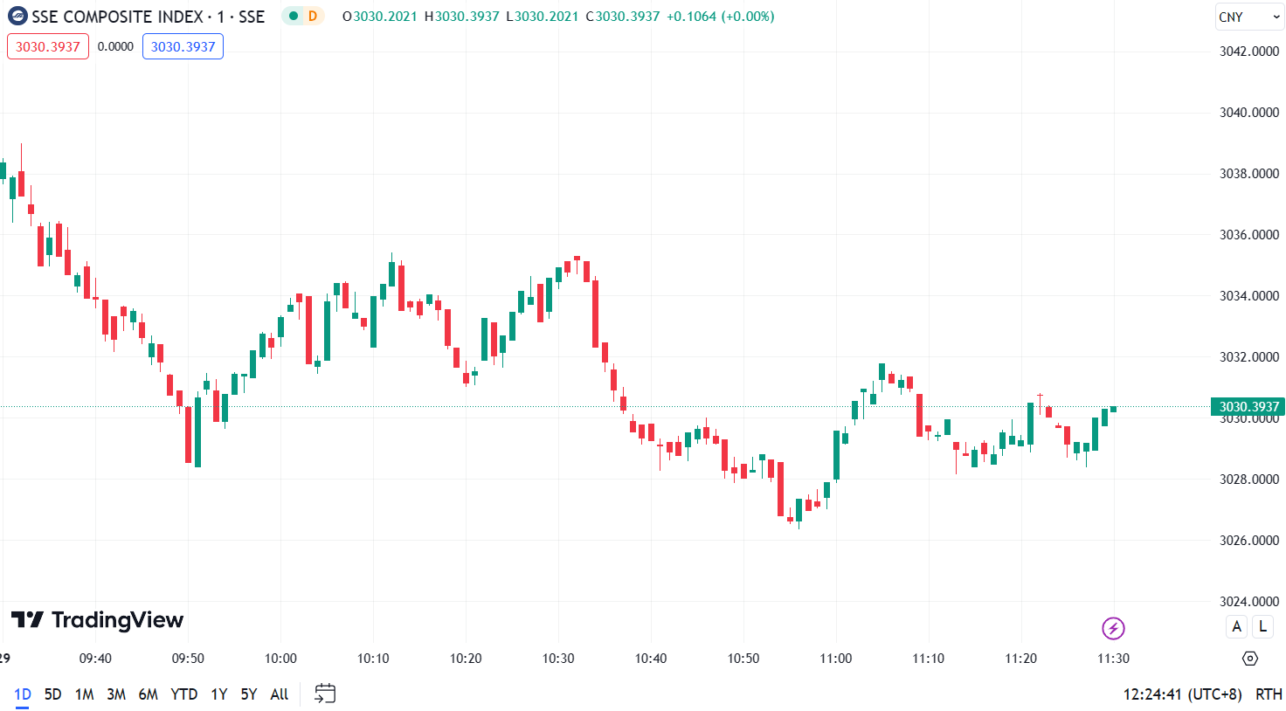Select the YTD time range
This screenshot has width=1286, height=711.
point(183,694)
